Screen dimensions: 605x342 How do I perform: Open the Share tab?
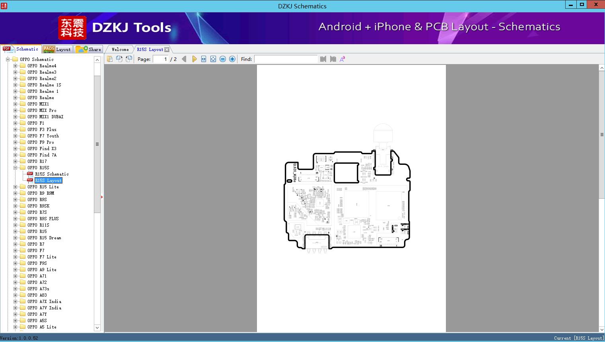pyautogui.click(x=89, y=49)
